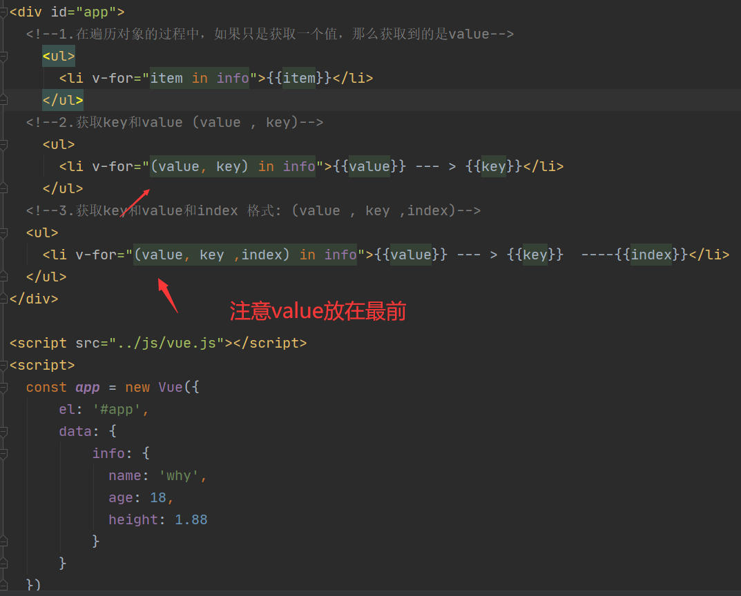
Task: Click the "el" property key
Action: (x=67, y=409)
